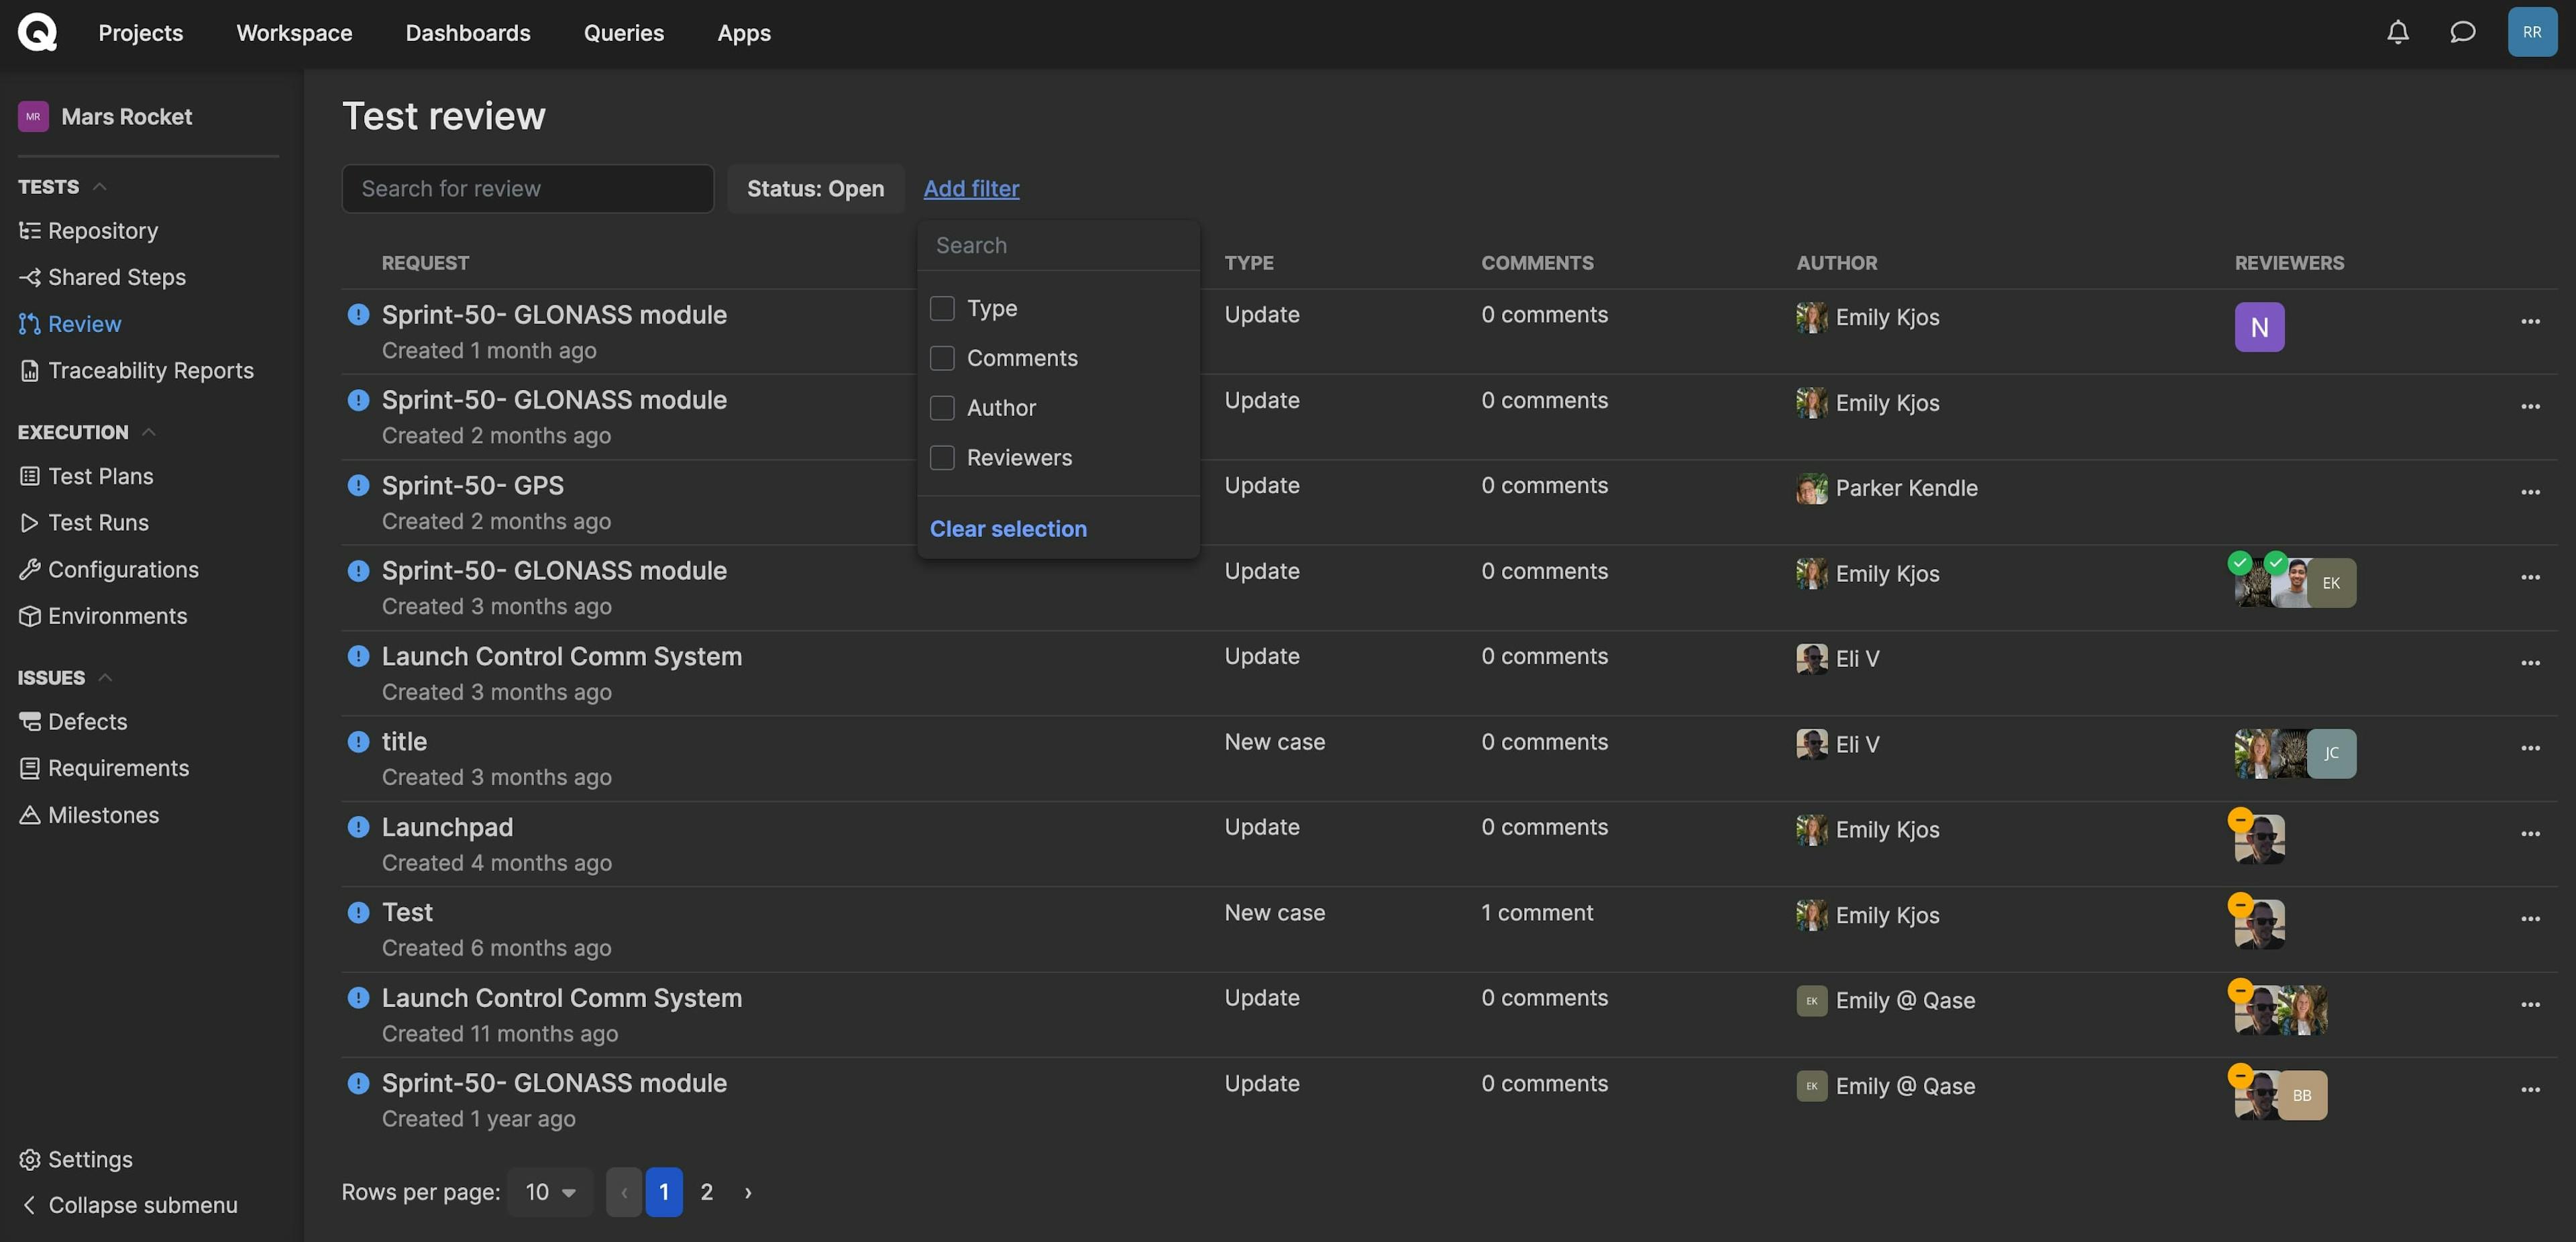This screenshot has height=1242, width=2576.
Task: Click the Review icon in sidebar
Action: [28, 323]
